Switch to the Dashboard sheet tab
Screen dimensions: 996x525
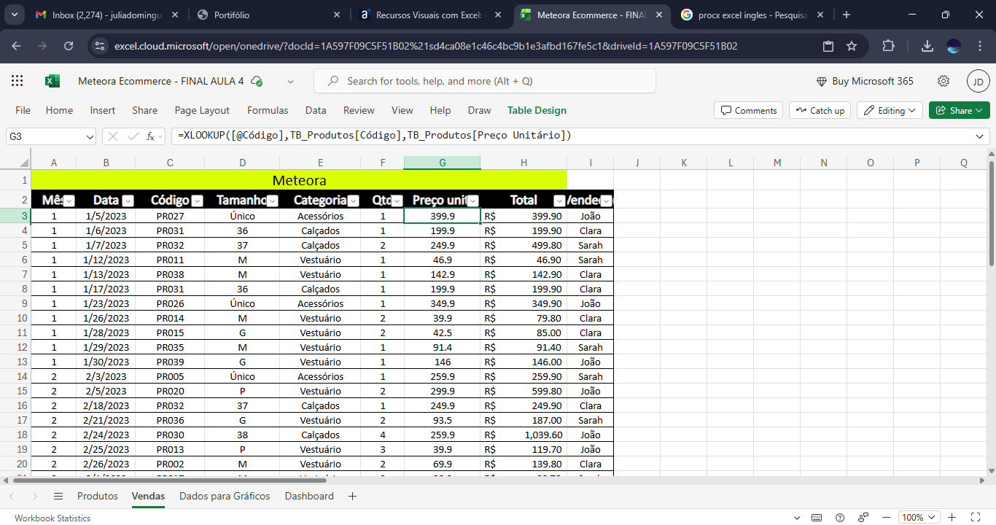309,496
